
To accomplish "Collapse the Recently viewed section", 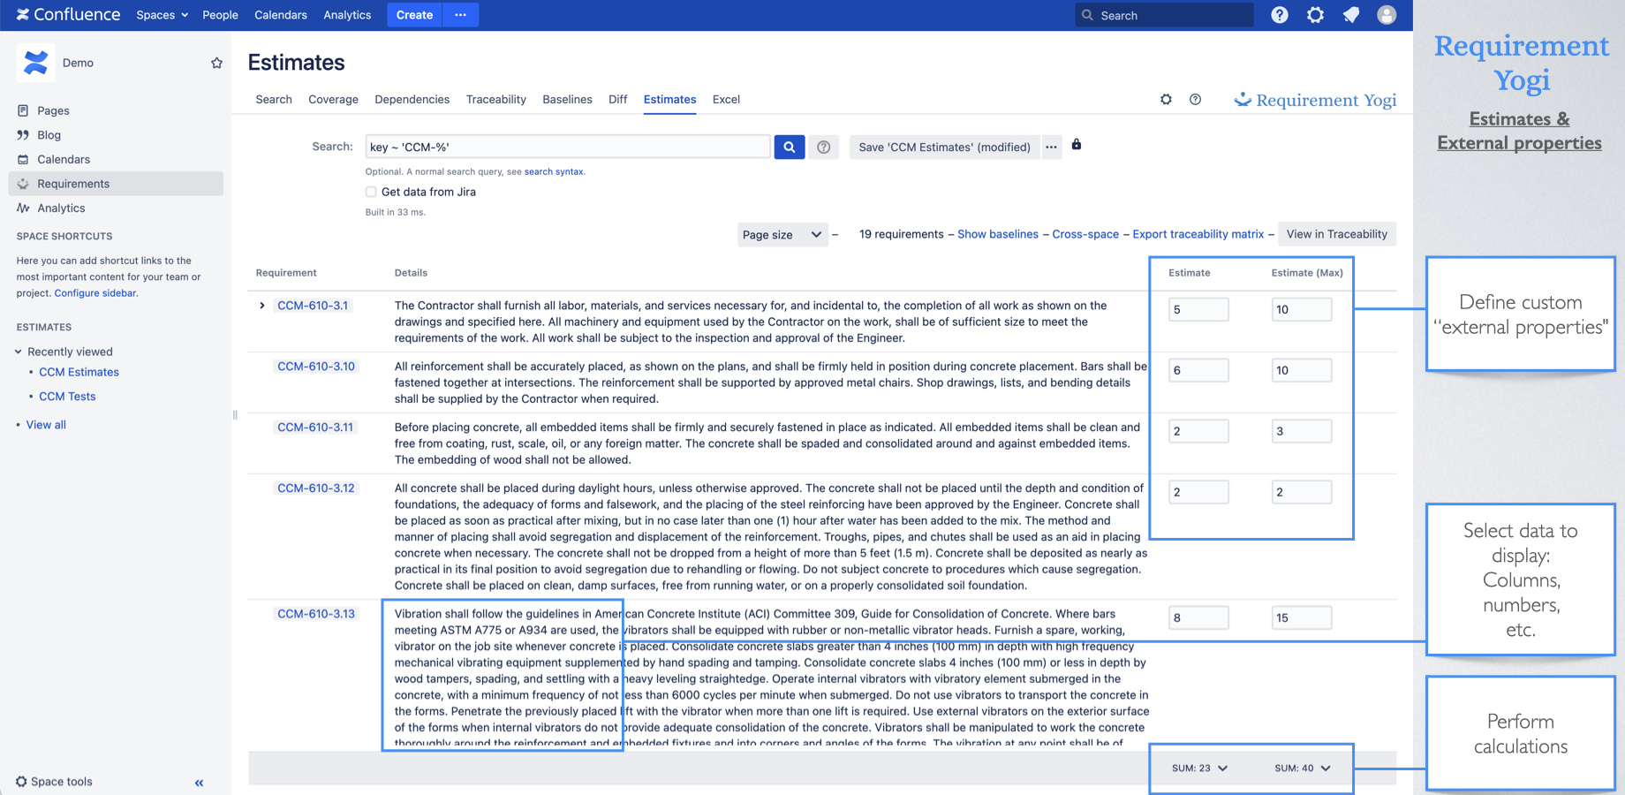I will coord(19,352).
